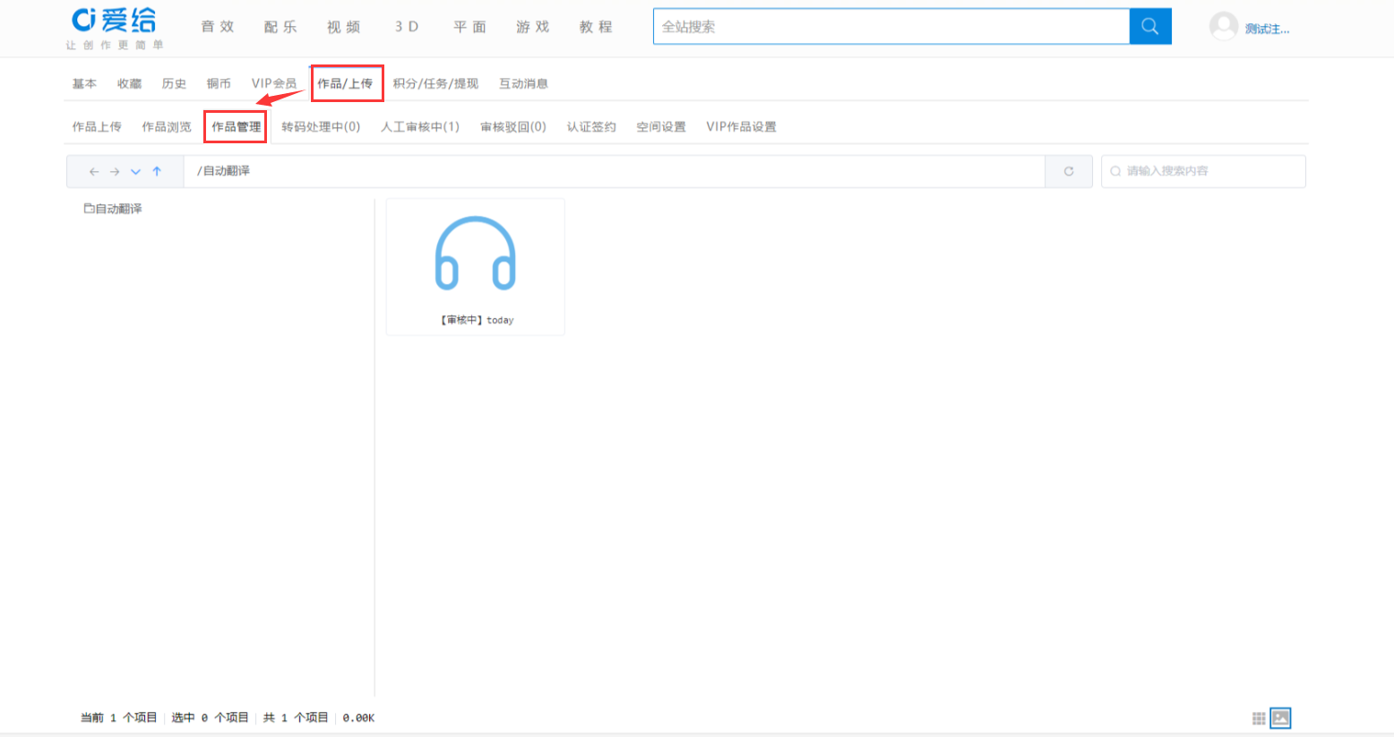
Task: Go to the 作品上传 sub-tab
Action: pos(97,127)
